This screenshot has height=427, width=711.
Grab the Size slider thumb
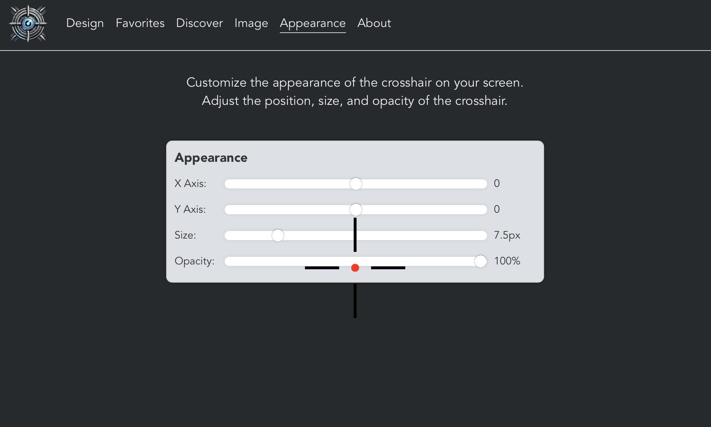[x=278, y=236]
